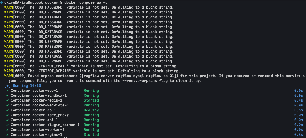Click the "Started" status for docker-redis-1
This screenshot has height=138, width=306.
(91, 100)
